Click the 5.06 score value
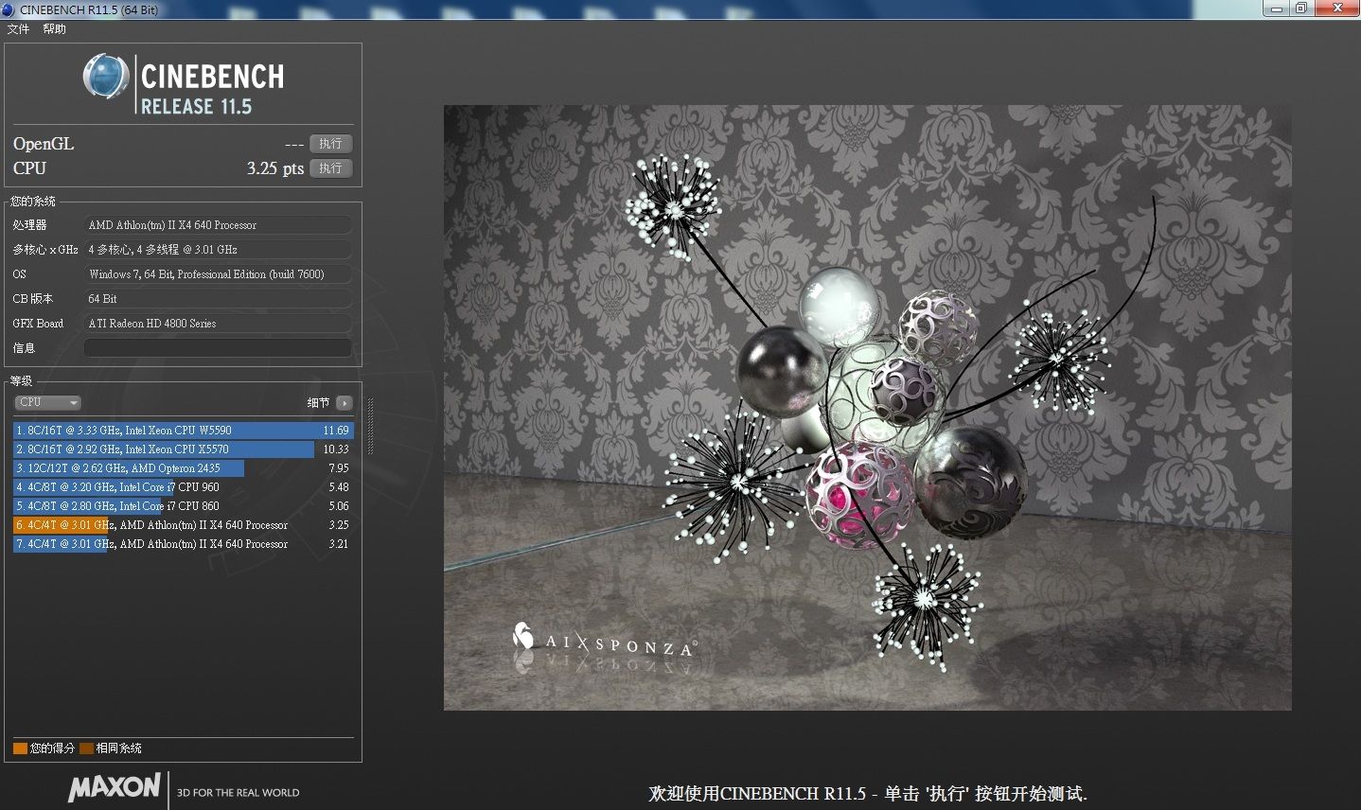1361x810 pixels. [x=339, y=506]
